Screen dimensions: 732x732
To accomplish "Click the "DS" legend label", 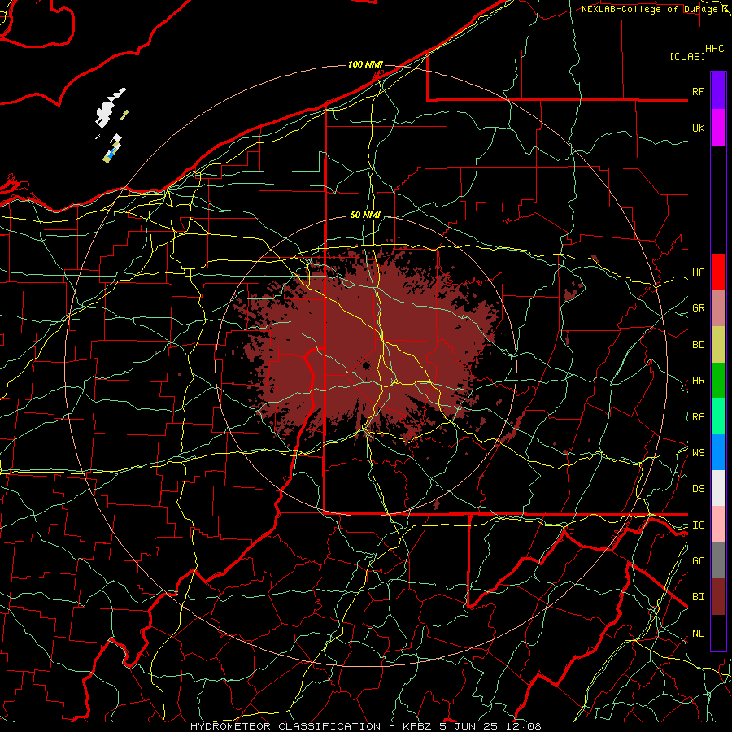I will coord(699,489).
